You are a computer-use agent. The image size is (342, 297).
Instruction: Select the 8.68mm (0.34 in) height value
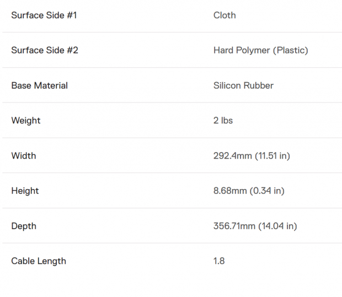point(249,191)
